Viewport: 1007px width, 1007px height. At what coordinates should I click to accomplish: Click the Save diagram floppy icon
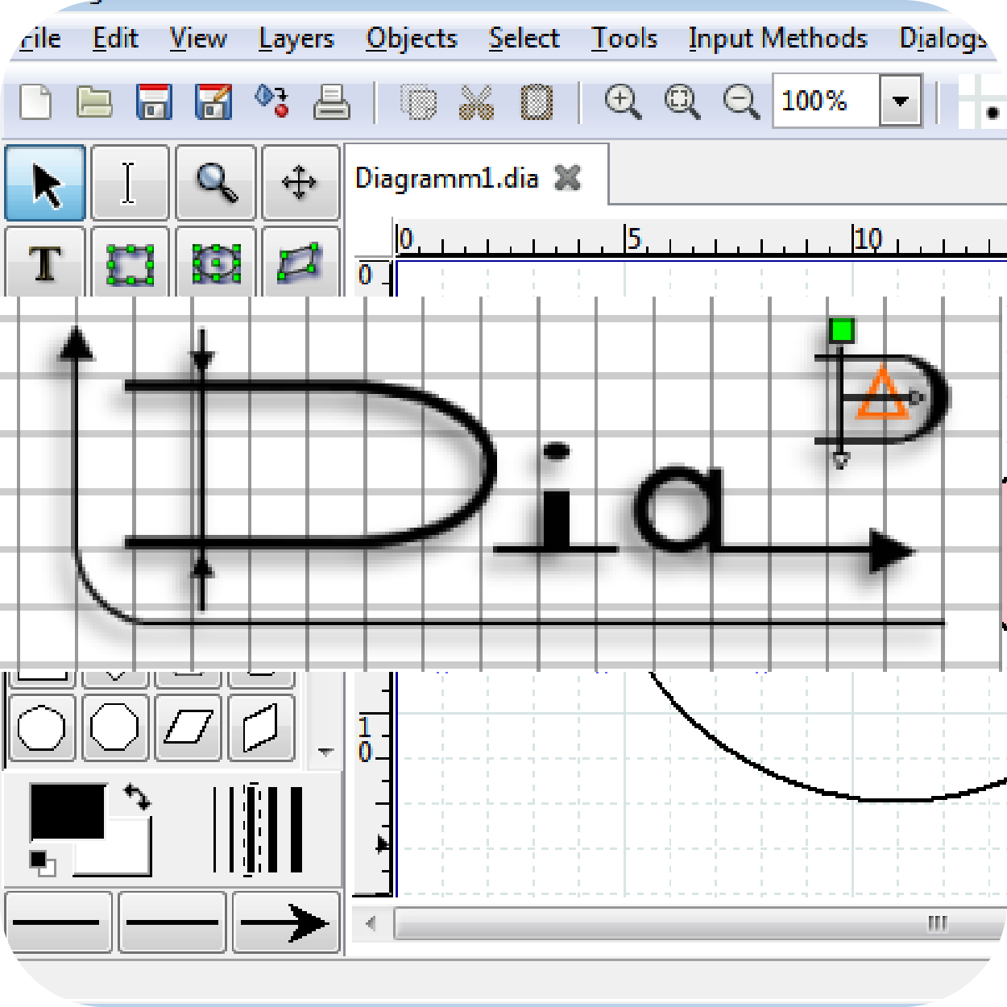point(154,102)
